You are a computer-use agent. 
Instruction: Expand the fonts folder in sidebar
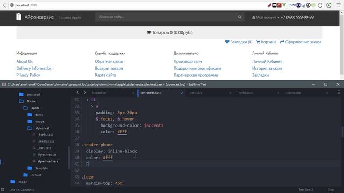pyautogui.click(x=30, y=115)
